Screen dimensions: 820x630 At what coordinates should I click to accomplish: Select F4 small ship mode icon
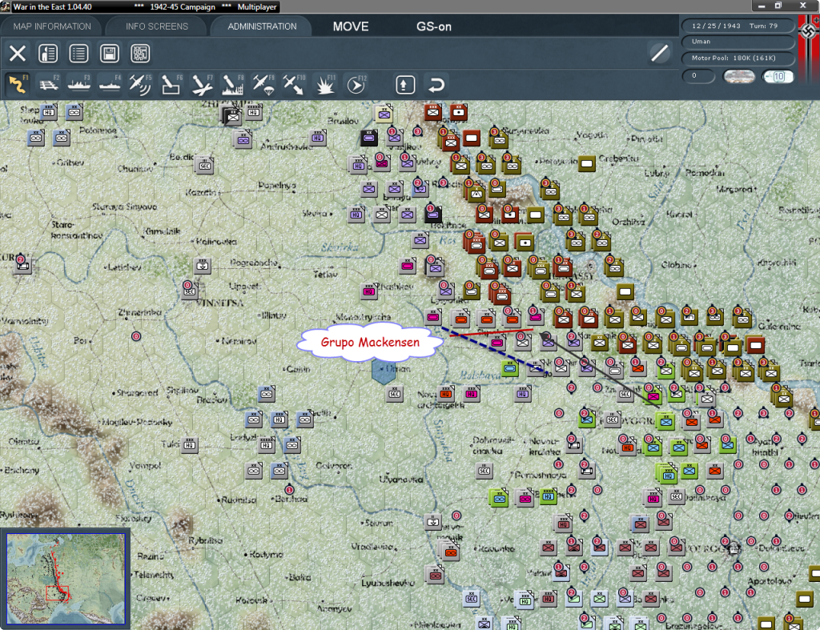(109, 84)
